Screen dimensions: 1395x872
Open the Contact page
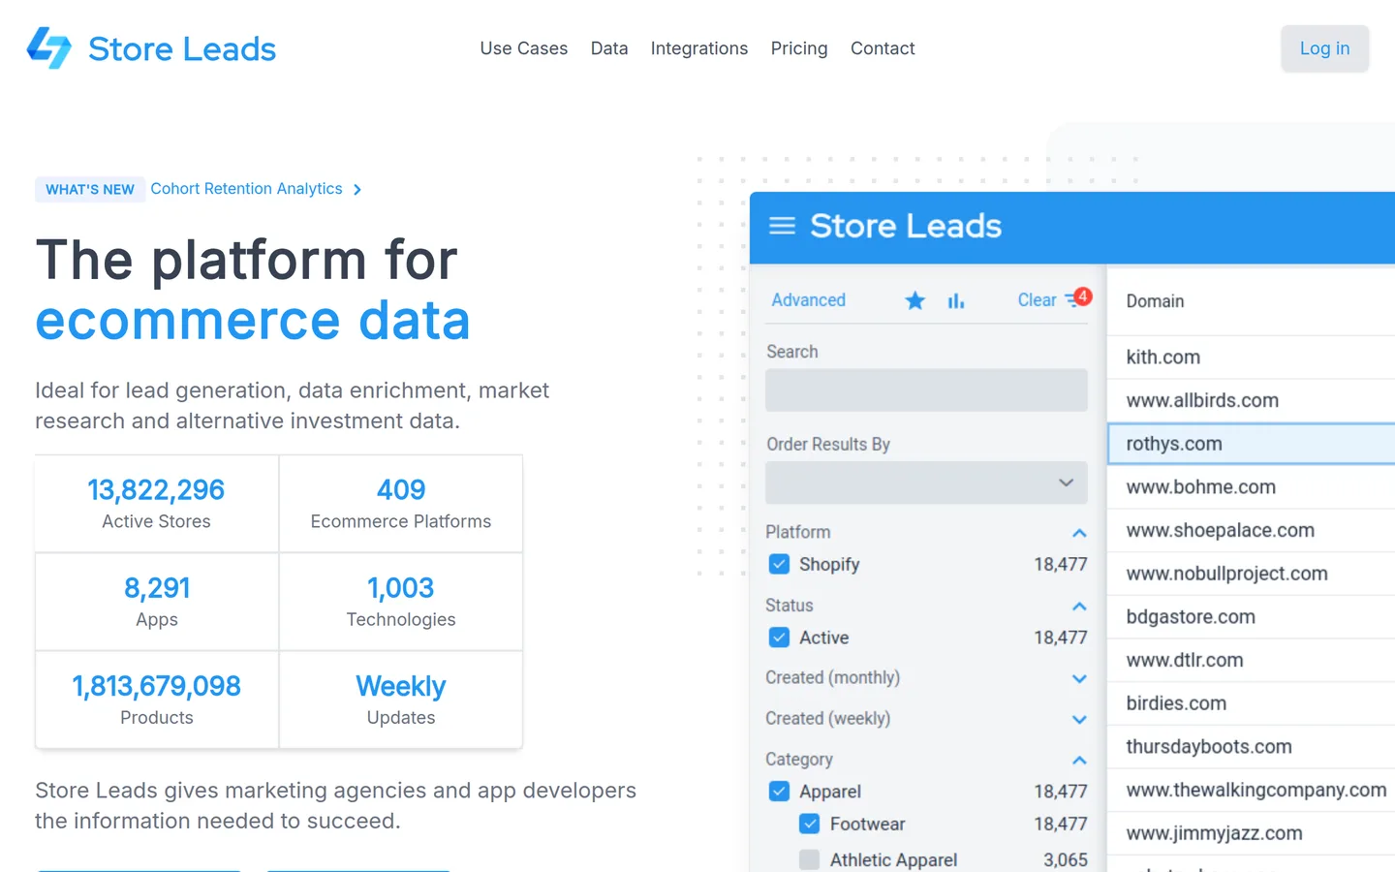[x=883, y=48]
